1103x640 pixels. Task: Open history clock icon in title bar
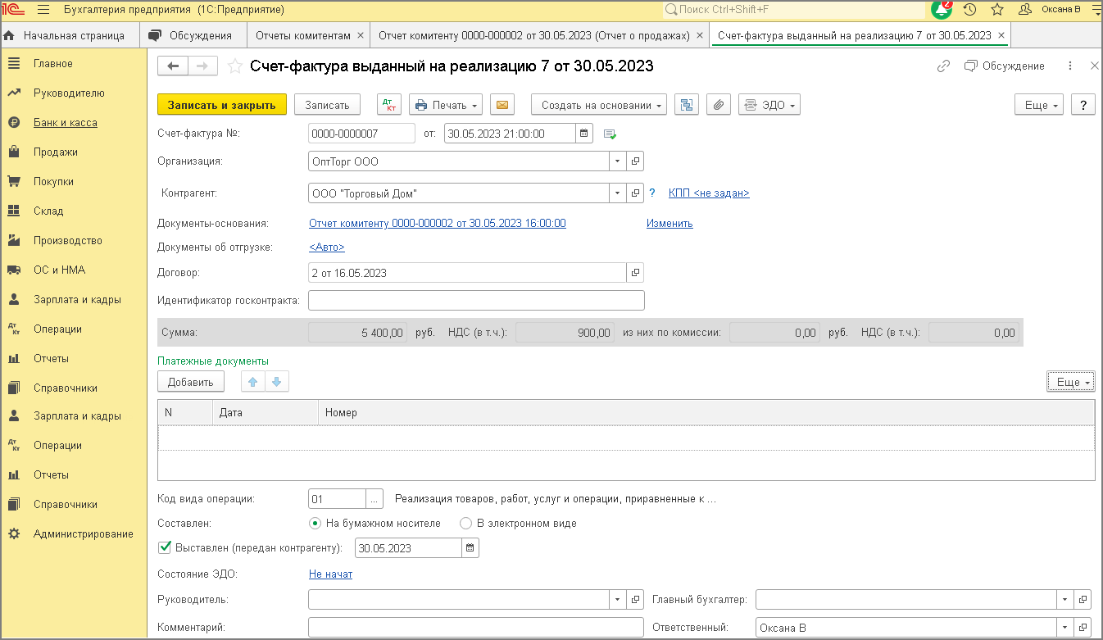pyautogui.click(x=969, y=10)
